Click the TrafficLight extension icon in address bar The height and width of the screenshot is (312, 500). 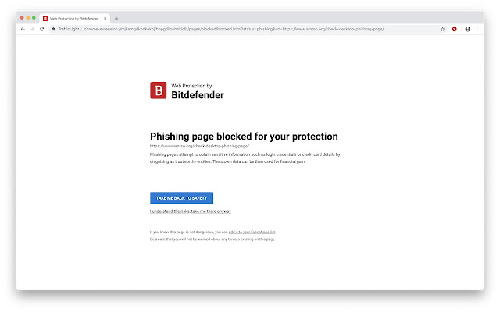(54, 29)
